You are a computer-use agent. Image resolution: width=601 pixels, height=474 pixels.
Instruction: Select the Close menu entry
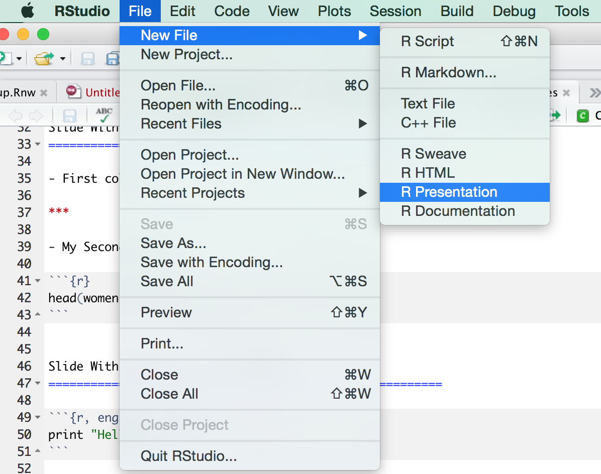(250, 375)
